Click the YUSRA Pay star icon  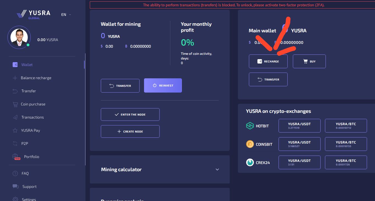coord(15,130)
